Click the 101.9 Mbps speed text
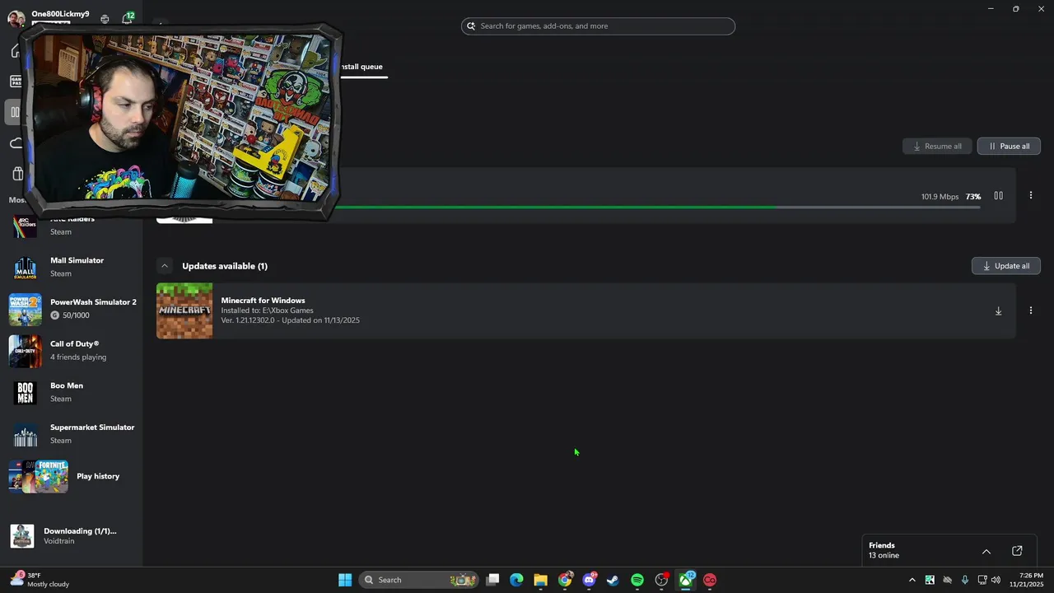 coord(940,197)
